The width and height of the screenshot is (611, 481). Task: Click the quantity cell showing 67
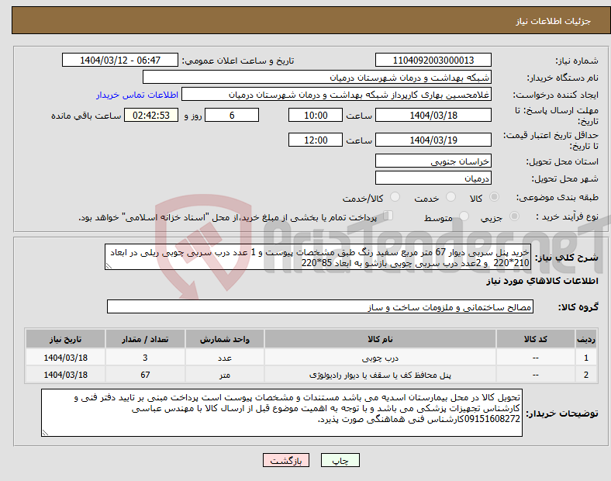click(145, 375)
